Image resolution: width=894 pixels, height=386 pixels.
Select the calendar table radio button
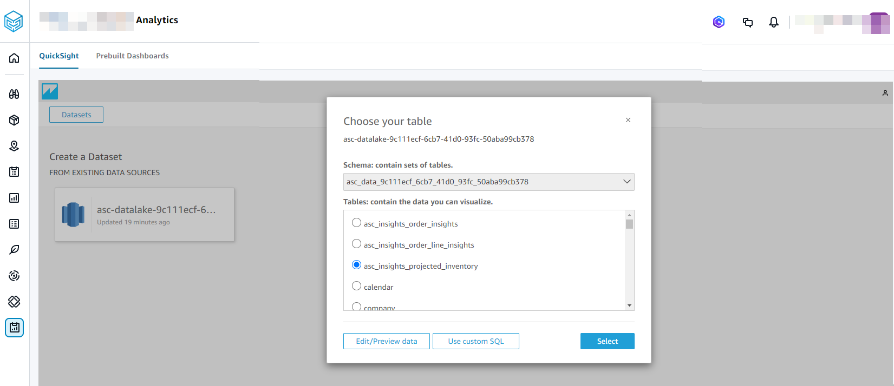[x=356, y=286]
